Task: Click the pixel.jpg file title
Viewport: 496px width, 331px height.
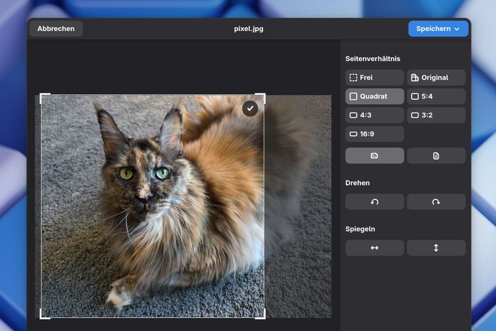Action: point(249,29)
